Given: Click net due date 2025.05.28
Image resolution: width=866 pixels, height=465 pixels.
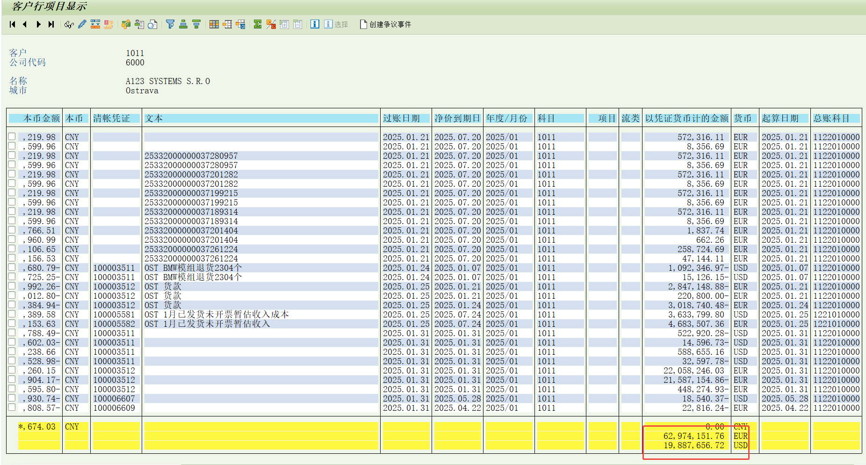Looking at the screenshot, I should [458, 399].
